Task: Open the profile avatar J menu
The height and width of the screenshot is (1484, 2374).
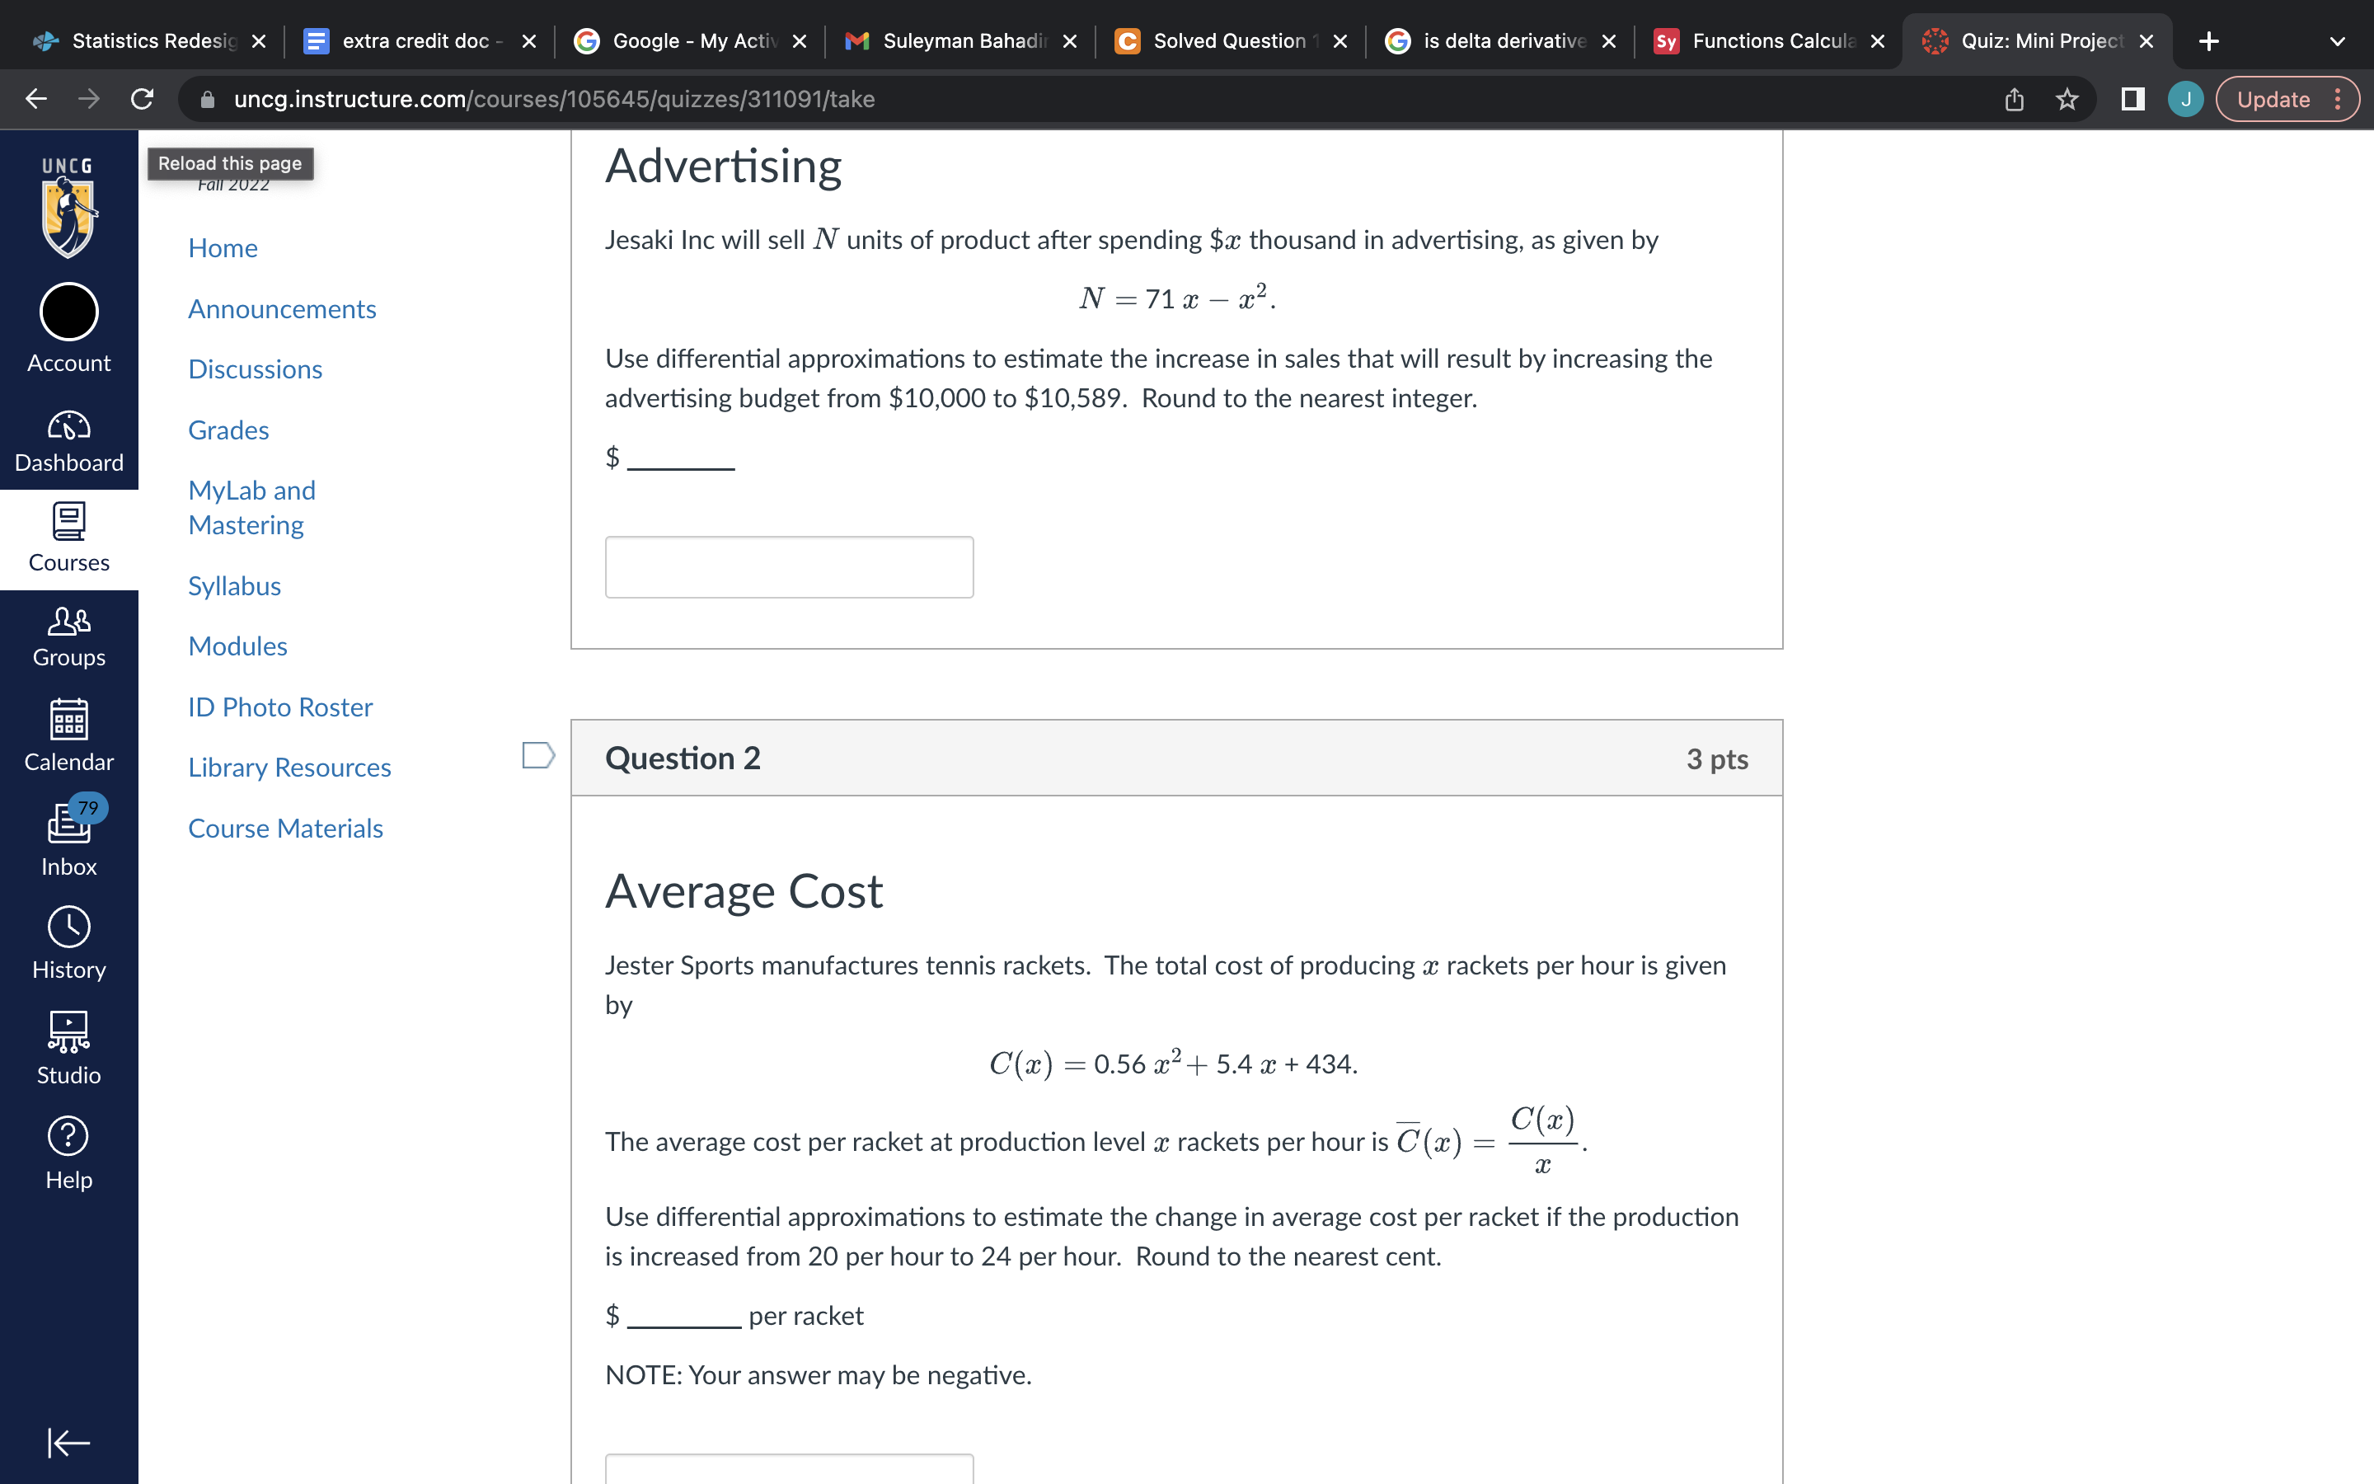Action: coord(2184,98)
